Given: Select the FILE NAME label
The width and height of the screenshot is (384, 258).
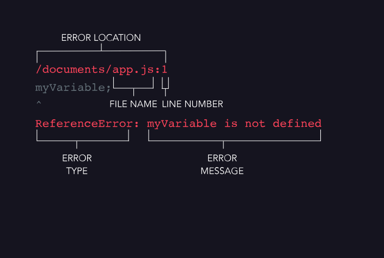Looking at the screenshot, I should click(133, 104).
